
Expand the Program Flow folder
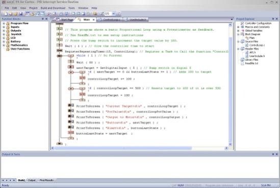(4, 24)
